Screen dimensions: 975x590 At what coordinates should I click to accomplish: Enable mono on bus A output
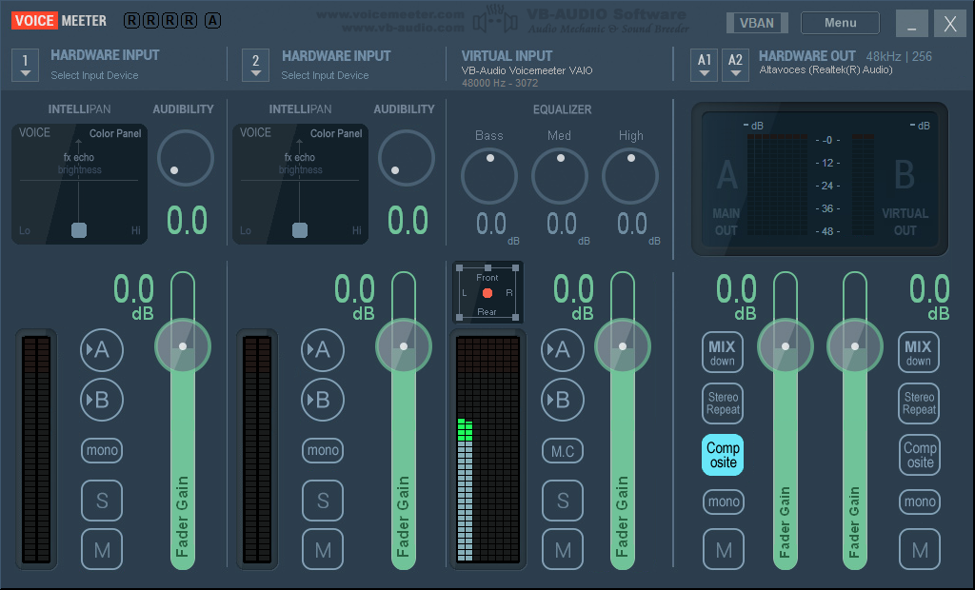click(724, 501)
